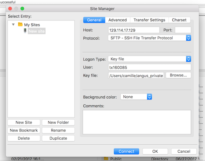Open the Protocol dropdown
205x161 pixels.
(x=149, y=38)
